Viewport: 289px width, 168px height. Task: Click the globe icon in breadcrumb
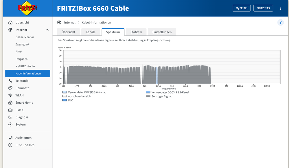[59, 23]
